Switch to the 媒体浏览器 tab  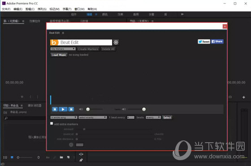(x=35, y=105)
